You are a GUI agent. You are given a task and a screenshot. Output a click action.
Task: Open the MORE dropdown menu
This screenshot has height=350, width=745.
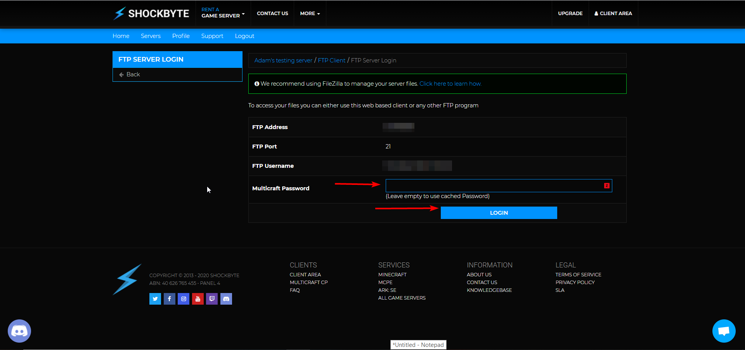tap(309, 13)
